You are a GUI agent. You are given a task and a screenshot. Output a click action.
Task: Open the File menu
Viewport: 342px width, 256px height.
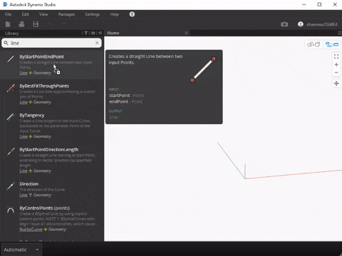[x=9, y=14]
